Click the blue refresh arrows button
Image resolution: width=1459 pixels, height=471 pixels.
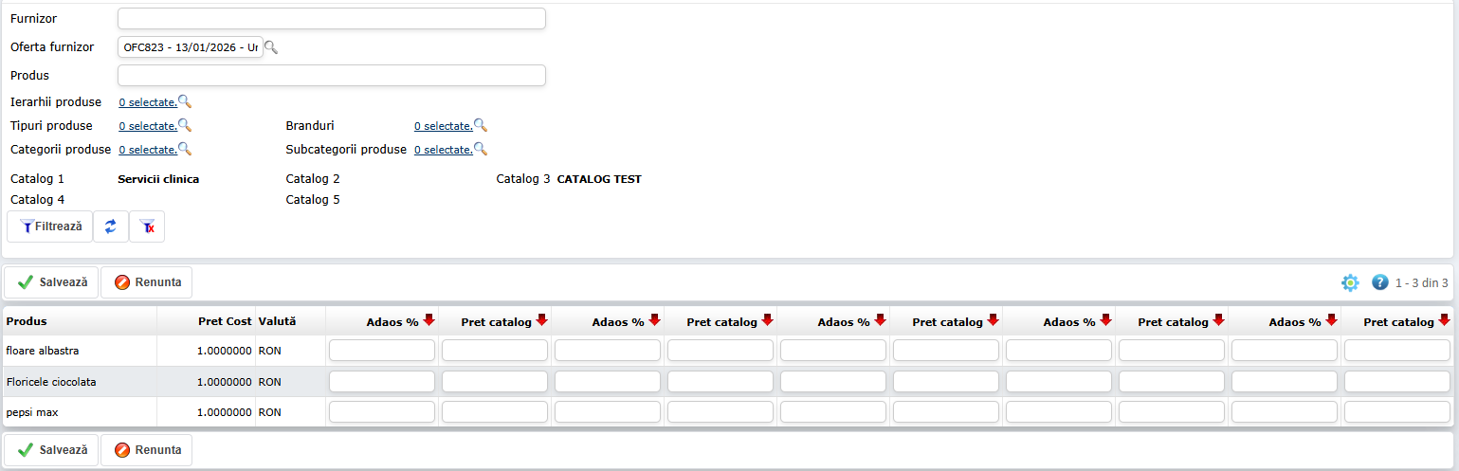(x=111, y=226)
